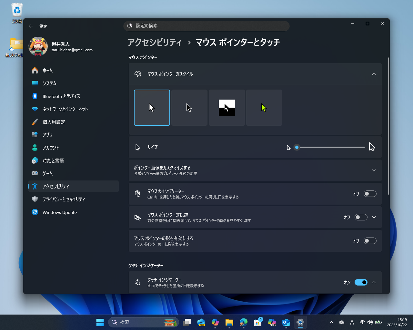Image resolution: width=413 pixels, height=330 pixels.
Task: Expand the pointer trail options chevron
Action: 374,217
